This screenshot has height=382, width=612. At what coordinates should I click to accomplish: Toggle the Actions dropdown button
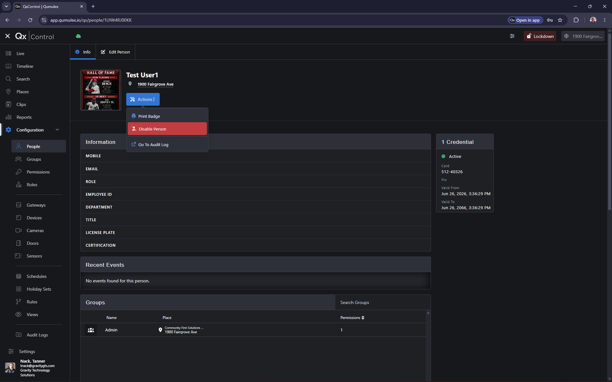143,99
